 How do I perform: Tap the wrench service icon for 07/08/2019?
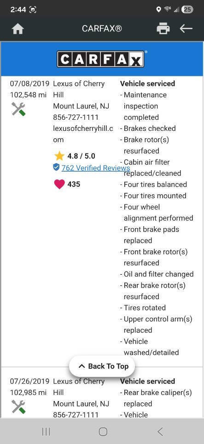[x=18, y=109]
